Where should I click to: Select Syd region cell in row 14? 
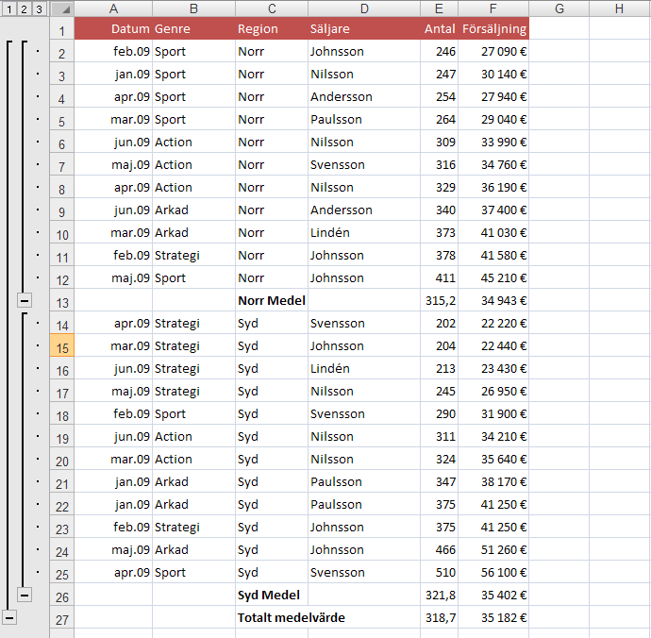click(x=272, y=323)
